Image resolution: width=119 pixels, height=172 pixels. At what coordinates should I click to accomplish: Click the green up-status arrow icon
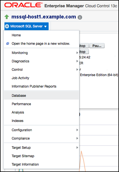tap(7, 17)
